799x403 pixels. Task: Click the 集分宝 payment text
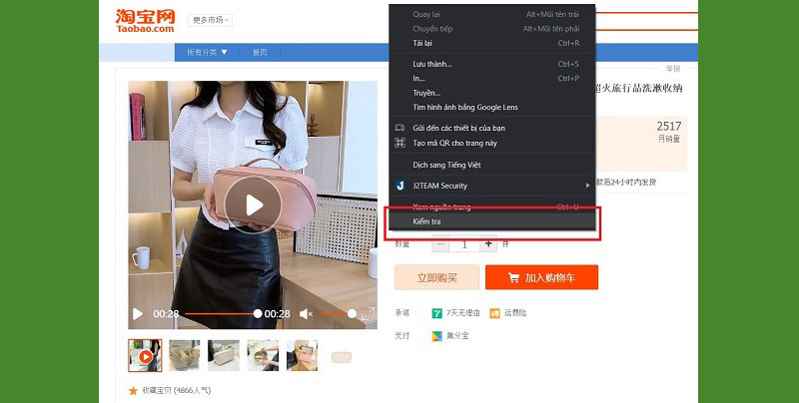pyautogui.click(x=457, y=336)
